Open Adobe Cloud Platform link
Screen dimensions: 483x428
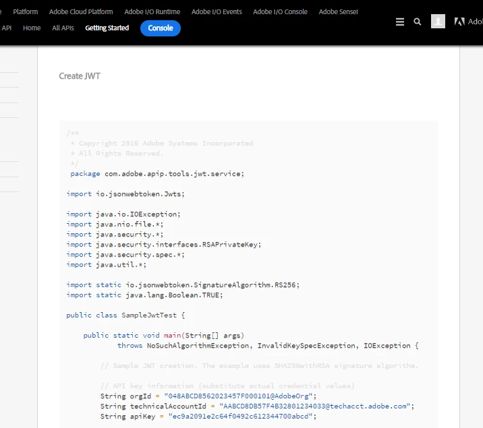click(x=81, y=11)
